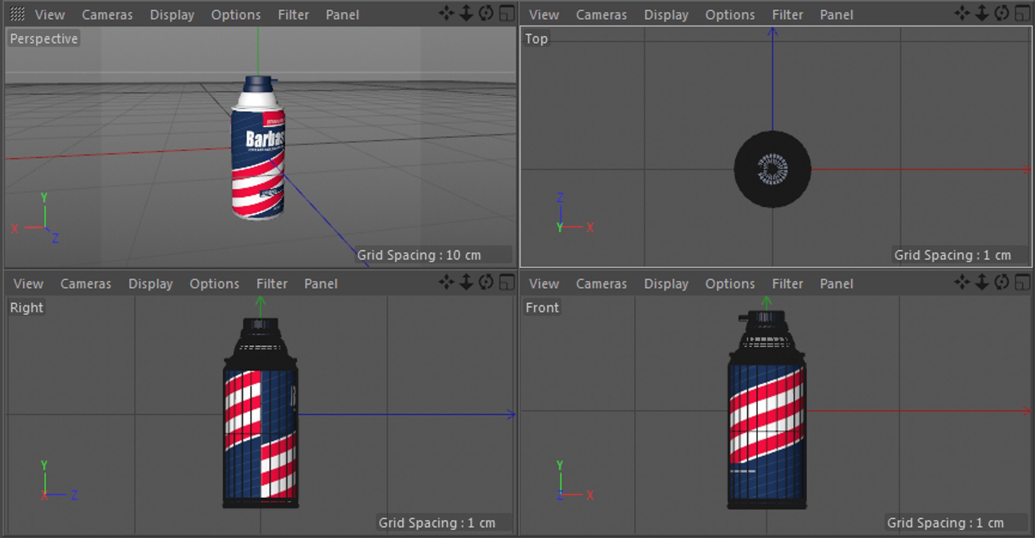Click the Perspective viewport zoom camera icon

466,13
